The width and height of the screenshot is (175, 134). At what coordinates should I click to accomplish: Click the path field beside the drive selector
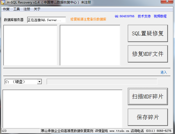pos(102,82)
